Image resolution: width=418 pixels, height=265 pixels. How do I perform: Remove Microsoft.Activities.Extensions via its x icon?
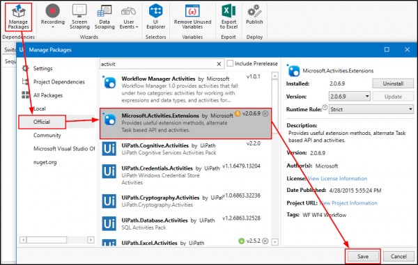[x=265, y=113]
